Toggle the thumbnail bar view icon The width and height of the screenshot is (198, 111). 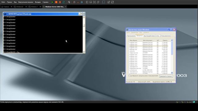tap(91, 2)
